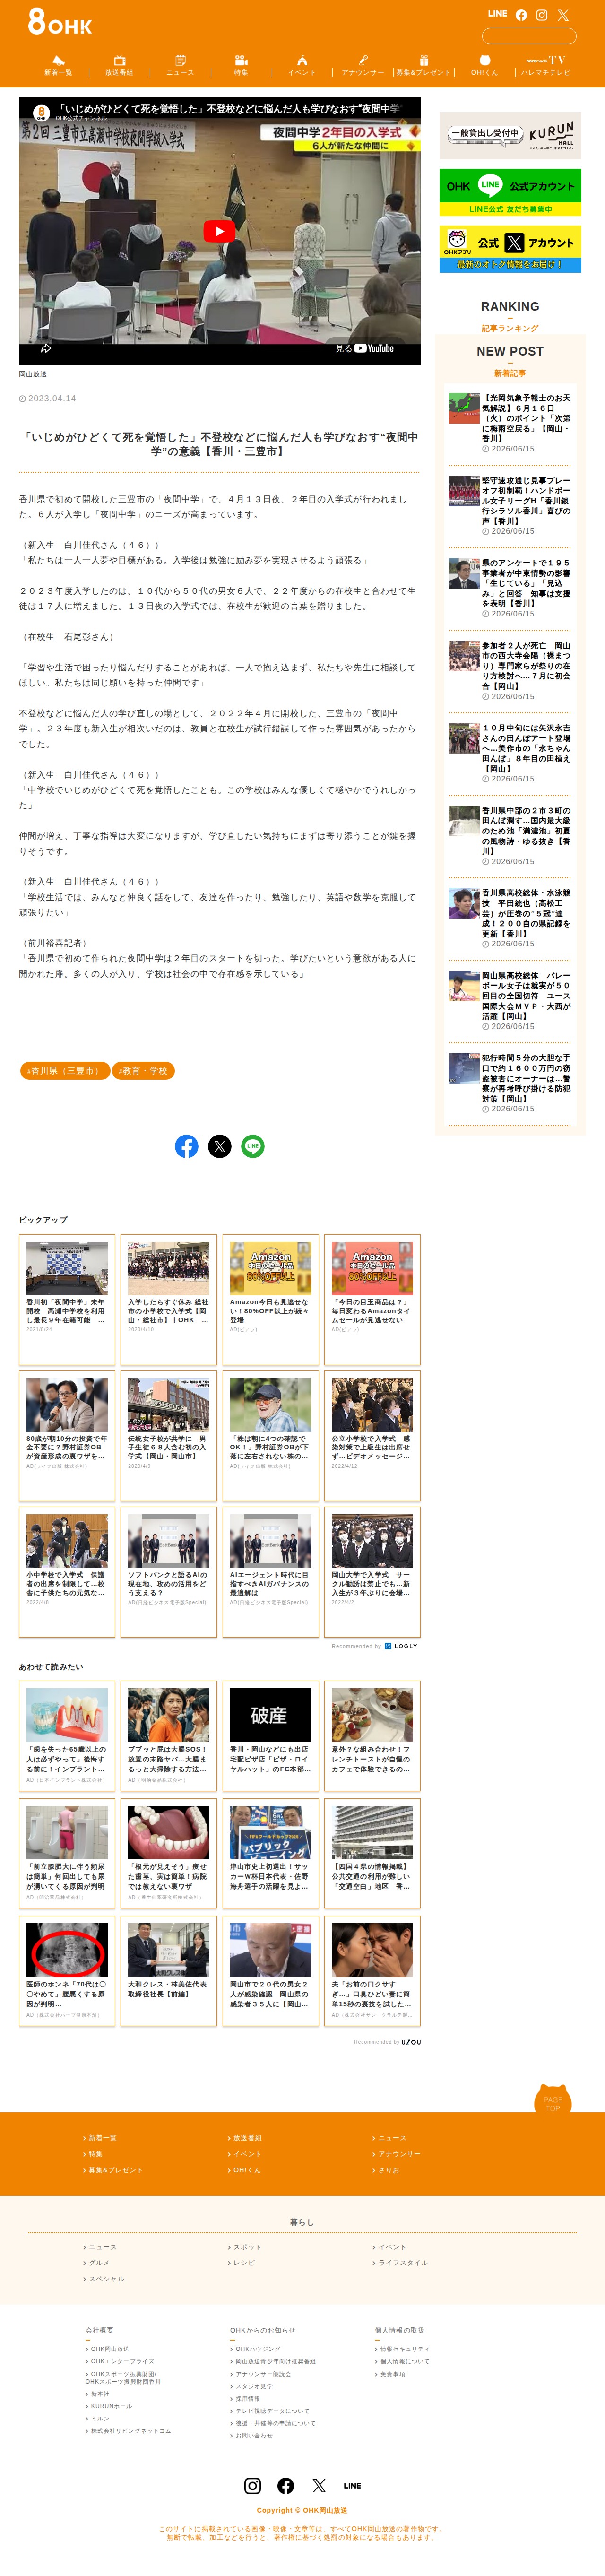Share the article on X
Viewport: 605px width, 2576px height.
(219, 1146)
